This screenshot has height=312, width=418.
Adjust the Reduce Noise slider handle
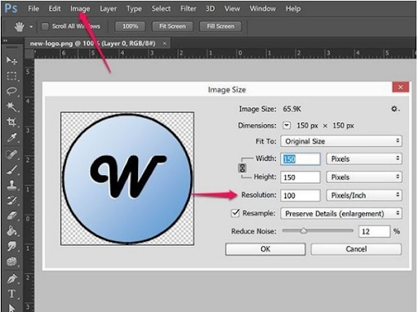pos(304,231)
